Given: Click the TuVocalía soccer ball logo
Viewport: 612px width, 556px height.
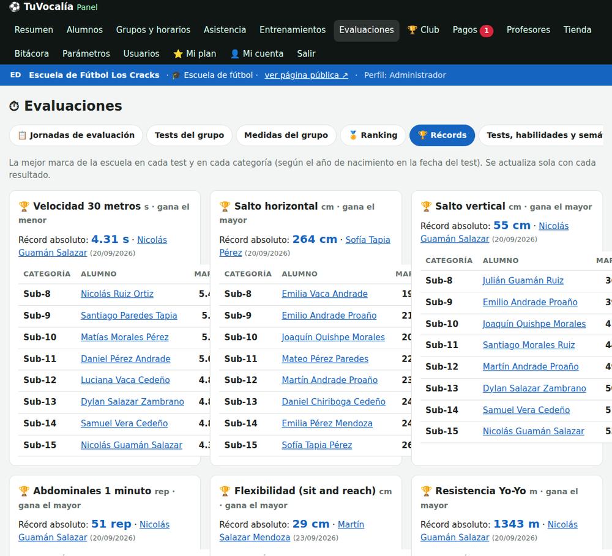Looking at the screenshot, I should (15, 7).
